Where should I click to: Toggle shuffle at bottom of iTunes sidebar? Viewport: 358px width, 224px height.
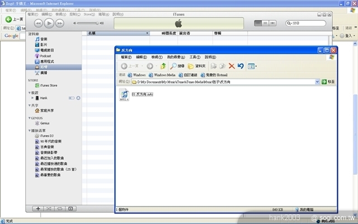click(49, 208)
